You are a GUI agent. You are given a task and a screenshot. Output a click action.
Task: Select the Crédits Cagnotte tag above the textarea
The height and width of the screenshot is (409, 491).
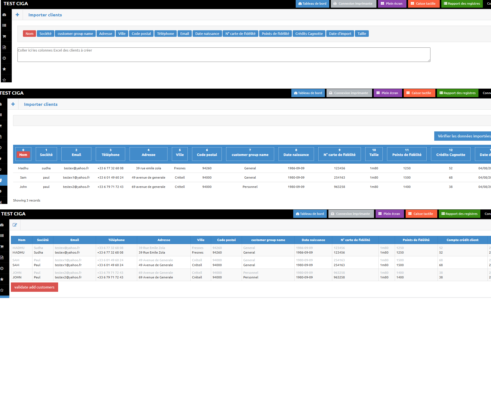point(309,34)
